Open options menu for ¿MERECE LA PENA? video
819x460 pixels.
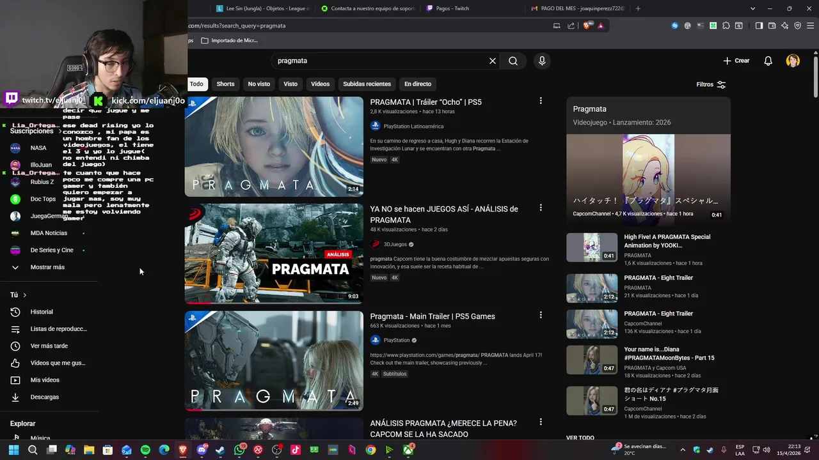541,422
